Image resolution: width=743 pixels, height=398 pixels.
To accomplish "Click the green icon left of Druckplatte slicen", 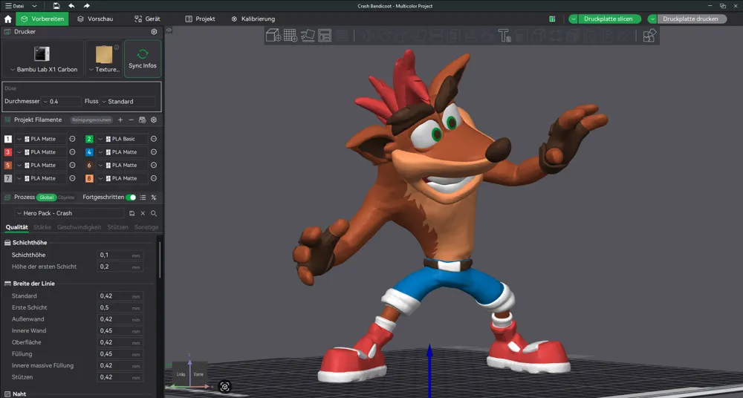I will tap(552, 19).
